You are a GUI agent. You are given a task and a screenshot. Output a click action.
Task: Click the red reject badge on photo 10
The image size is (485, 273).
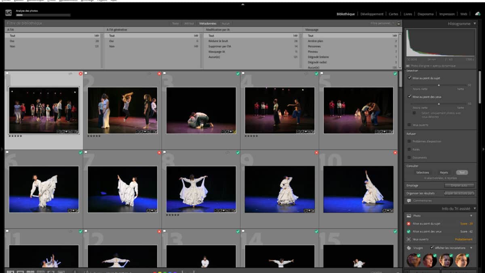tap(395, 152)
